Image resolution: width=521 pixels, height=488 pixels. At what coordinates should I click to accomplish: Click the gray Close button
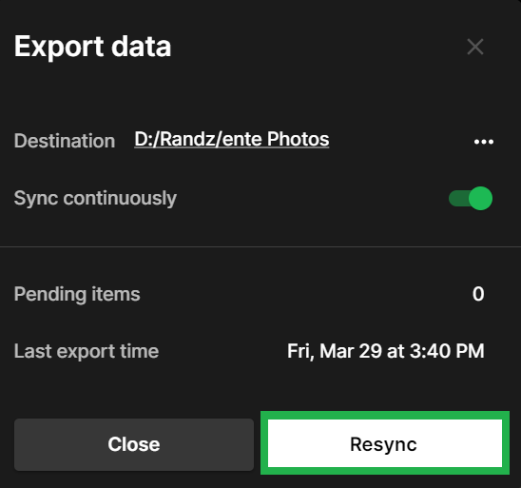134,444
